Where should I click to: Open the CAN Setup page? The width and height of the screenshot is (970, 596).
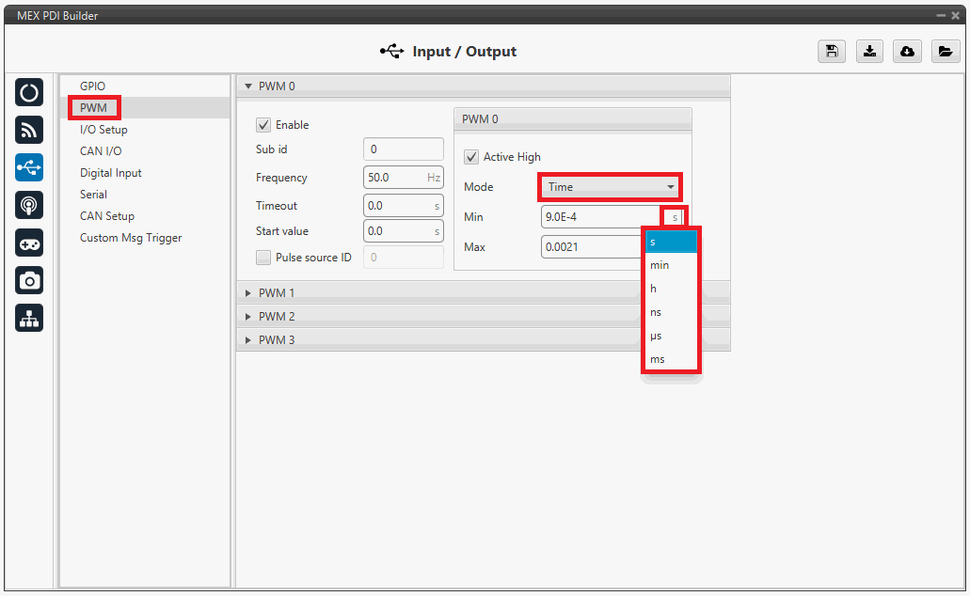pos(107,216)
